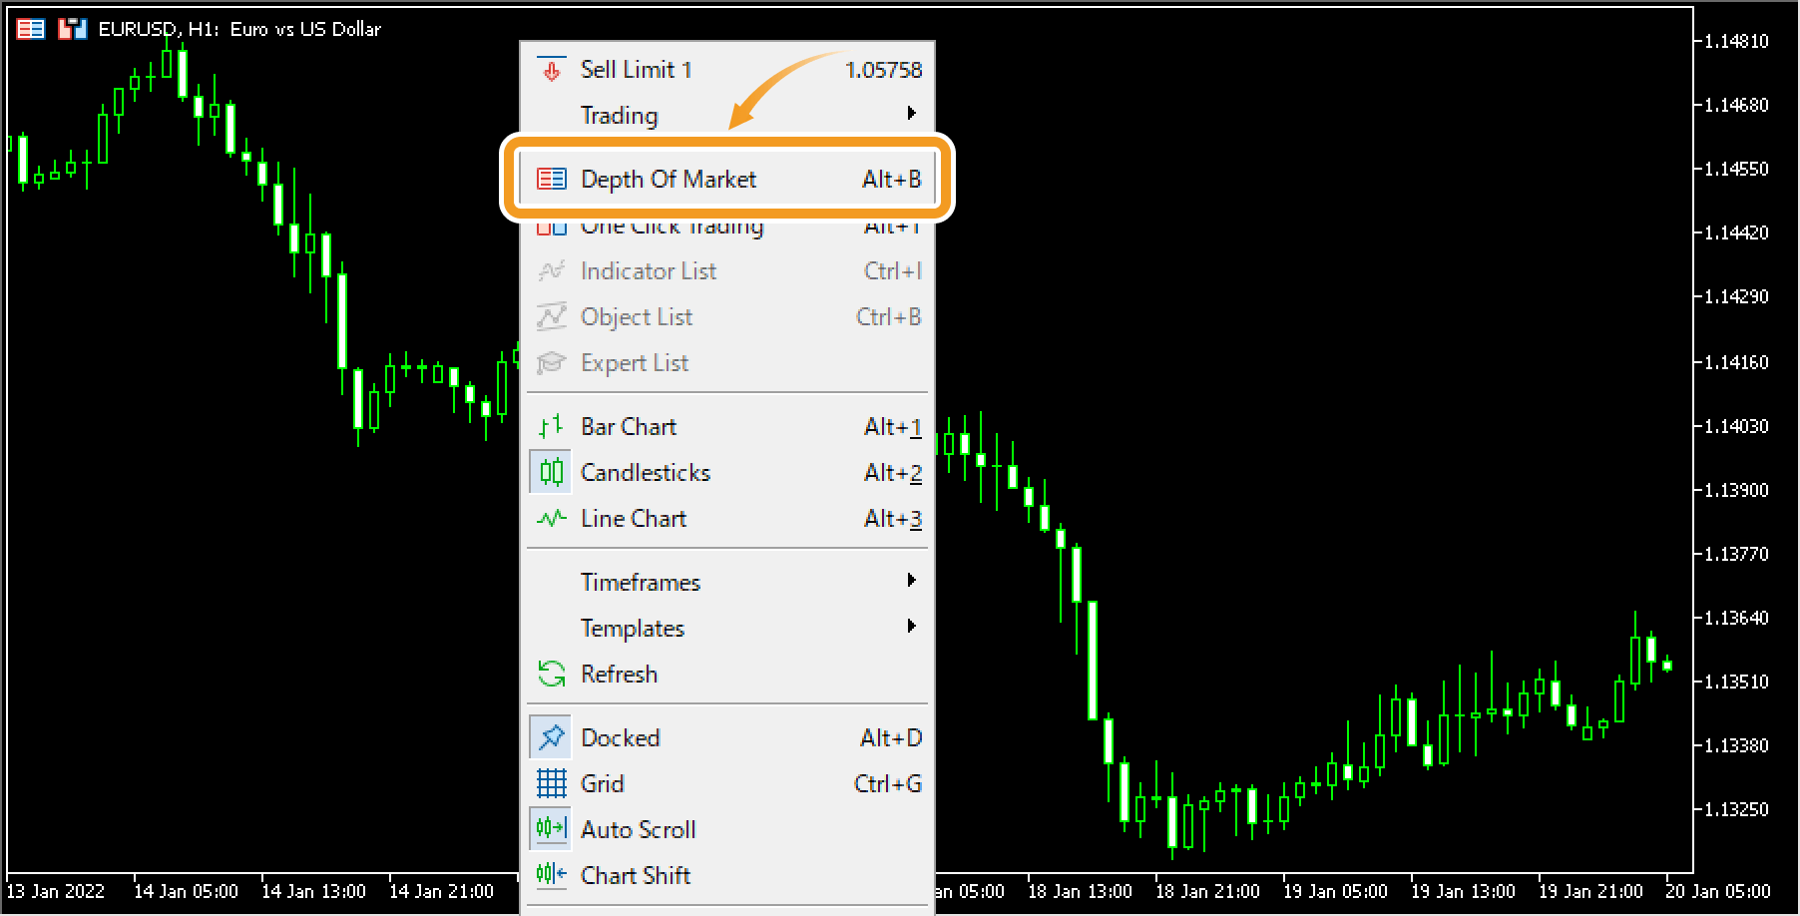Click the red Sell Limit arrow icon

pos(550,70)
